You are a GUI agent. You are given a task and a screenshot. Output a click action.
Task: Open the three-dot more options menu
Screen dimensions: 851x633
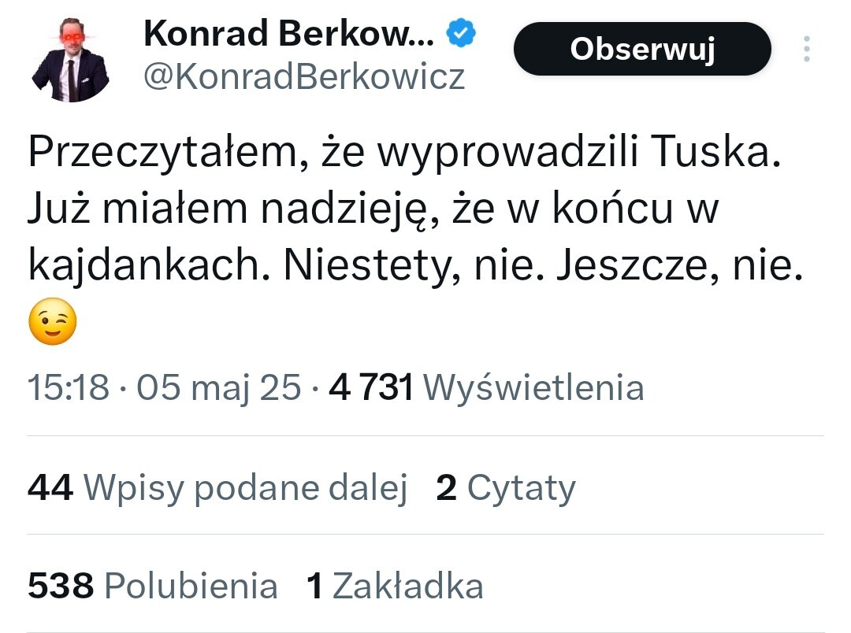click(806, 49)
